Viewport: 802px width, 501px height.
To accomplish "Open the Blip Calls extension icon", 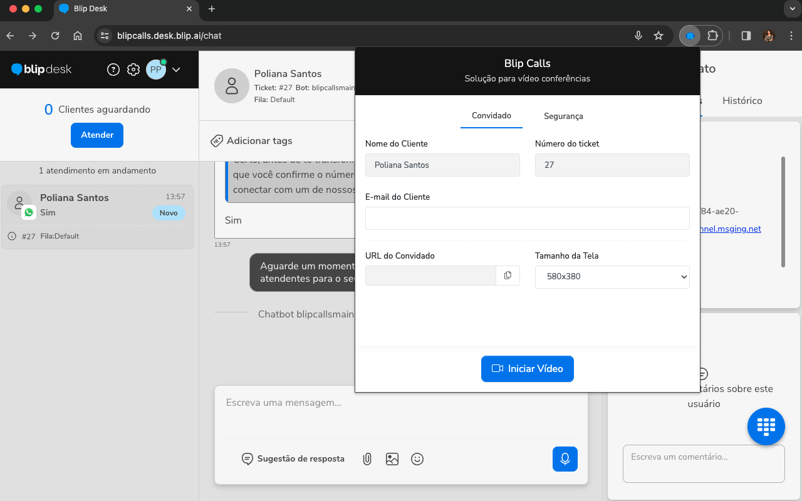I will click(x=690, y=36).
